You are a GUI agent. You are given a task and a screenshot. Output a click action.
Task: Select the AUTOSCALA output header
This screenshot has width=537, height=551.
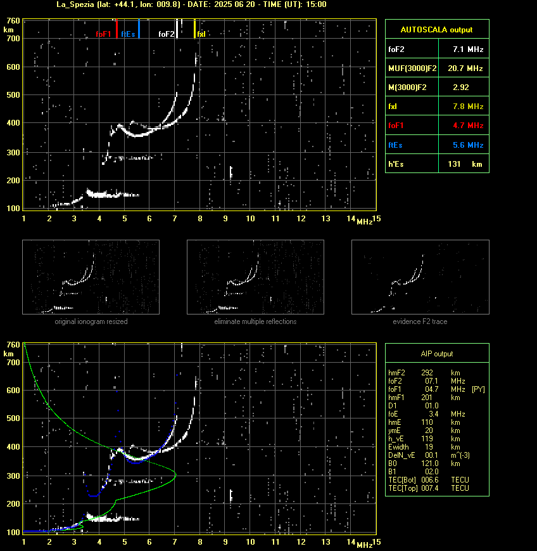point(437,30)
